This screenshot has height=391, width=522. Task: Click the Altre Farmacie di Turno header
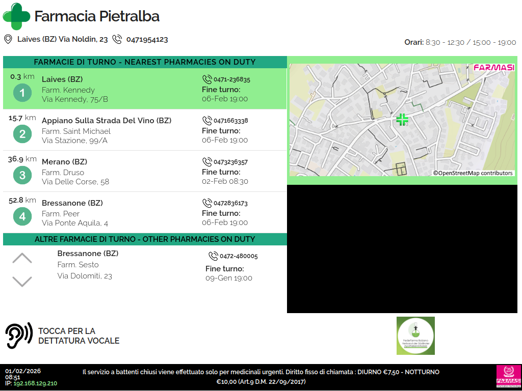click(145, 239)
